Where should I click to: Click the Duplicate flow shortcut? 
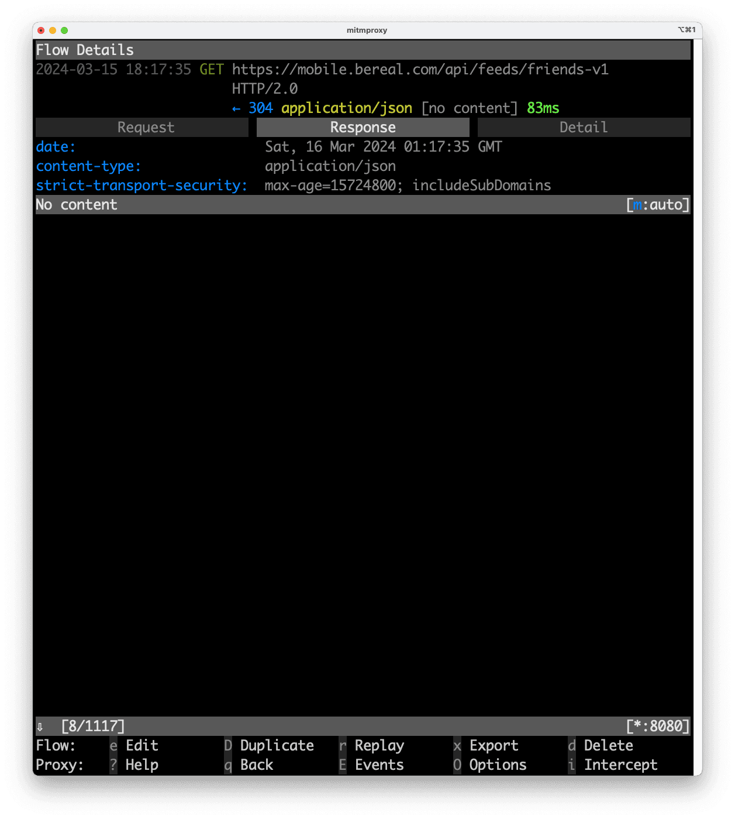tap(277, 745)
